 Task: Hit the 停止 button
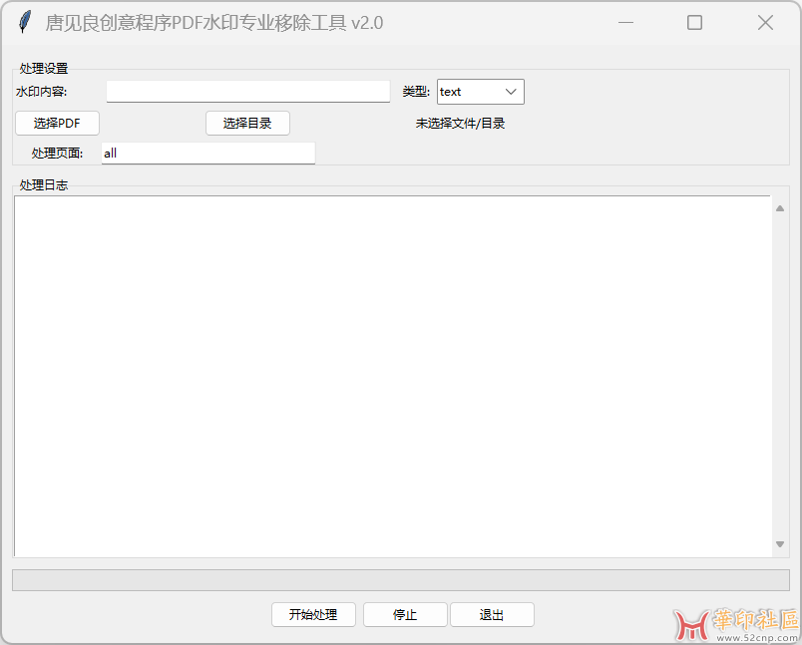pos(405,615)
